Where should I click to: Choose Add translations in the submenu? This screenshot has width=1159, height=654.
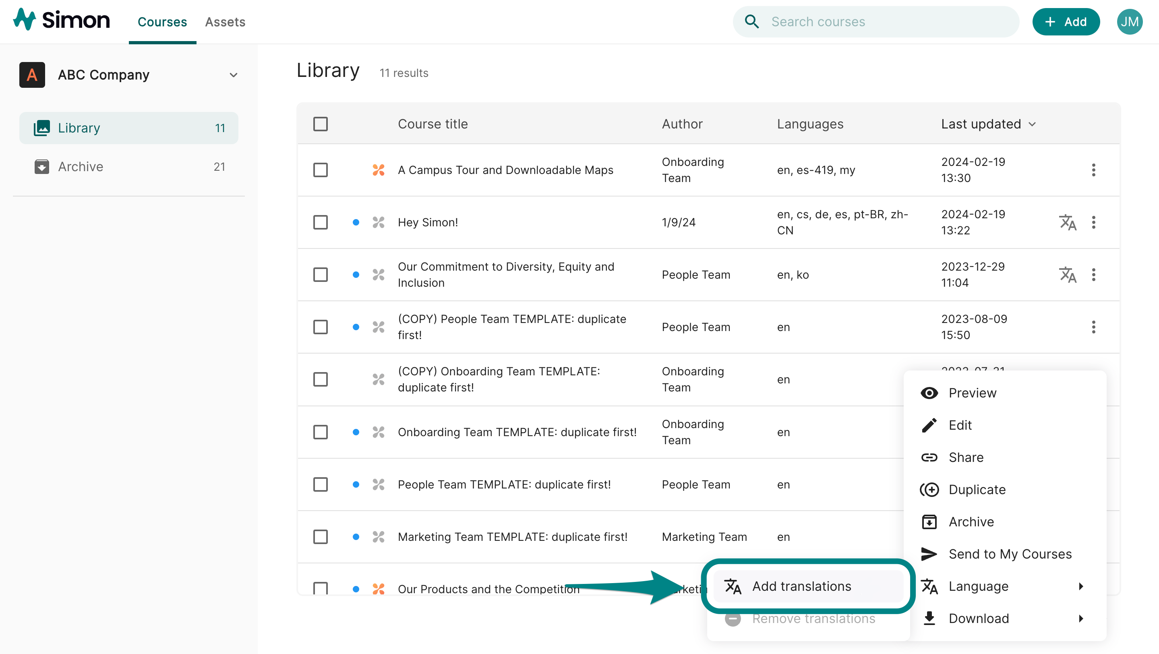[808, 586]
